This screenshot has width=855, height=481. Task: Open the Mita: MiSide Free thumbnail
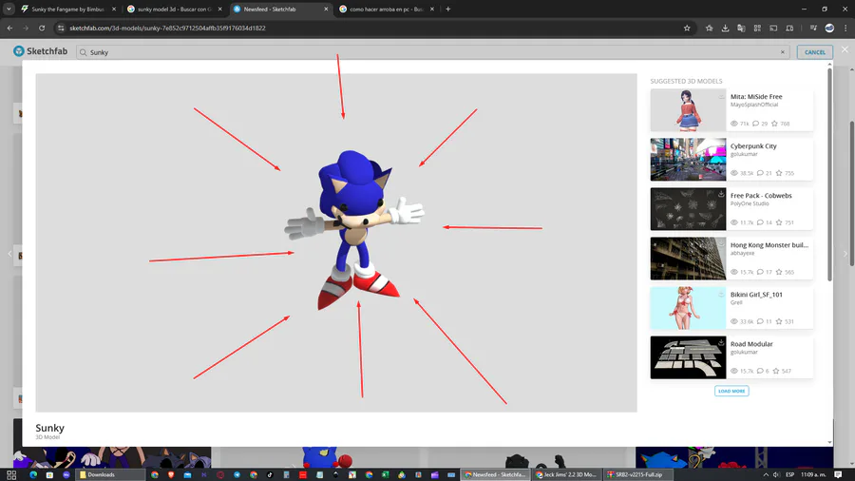coord(688,110)
